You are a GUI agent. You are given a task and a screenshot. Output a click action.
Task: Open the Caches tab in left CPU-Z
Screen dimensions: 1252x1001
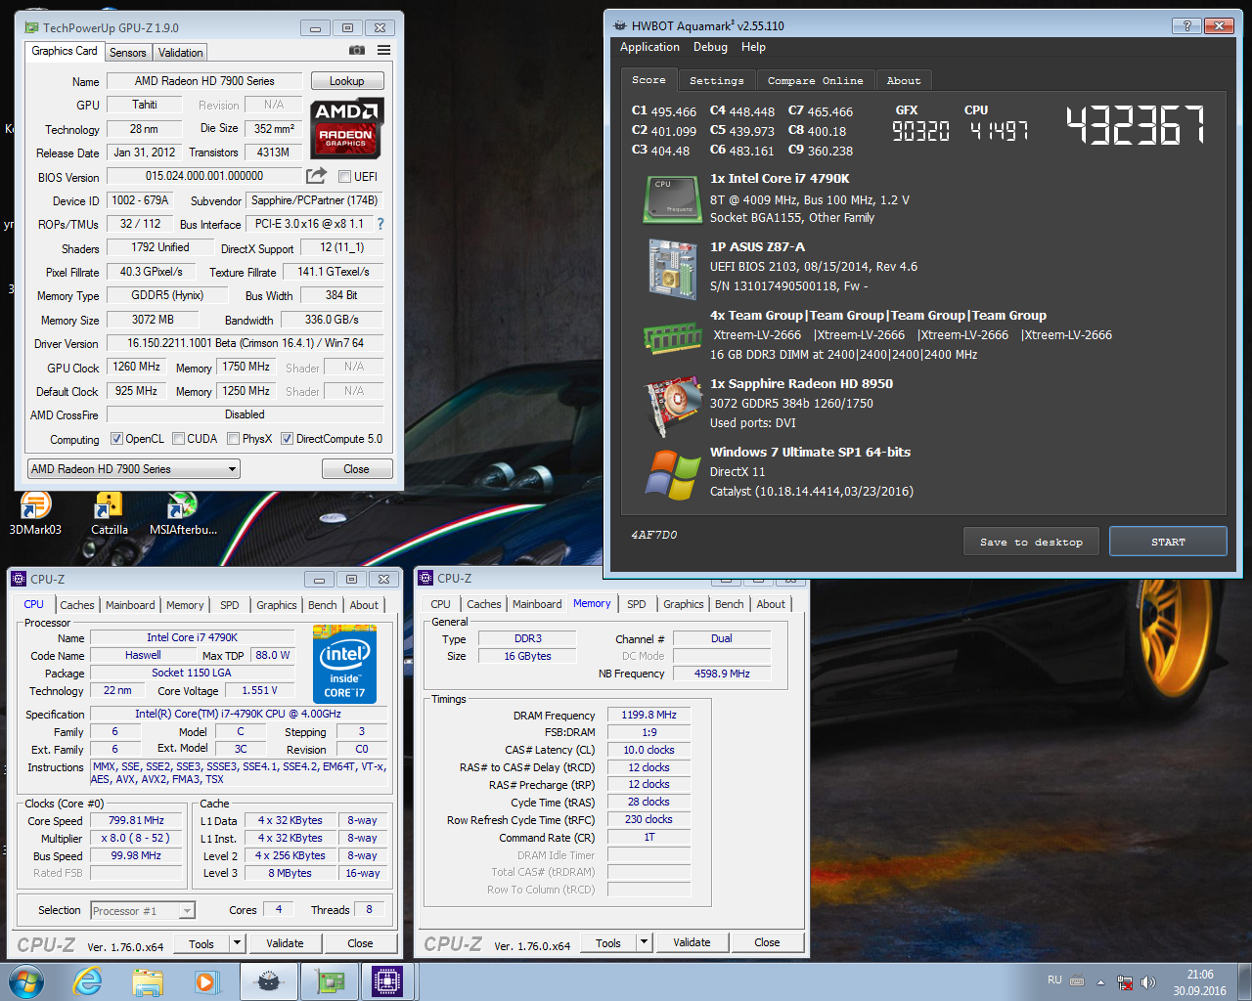point(77,605)
